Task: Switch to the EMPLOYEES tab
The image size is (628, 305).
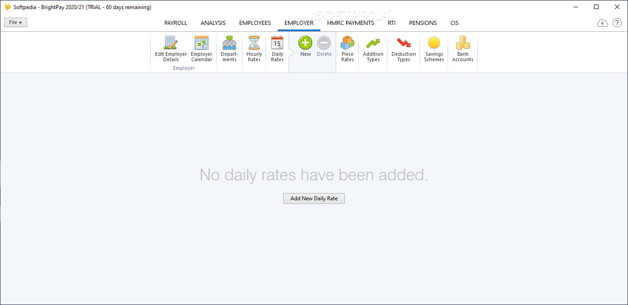Action: coord(255,23)
